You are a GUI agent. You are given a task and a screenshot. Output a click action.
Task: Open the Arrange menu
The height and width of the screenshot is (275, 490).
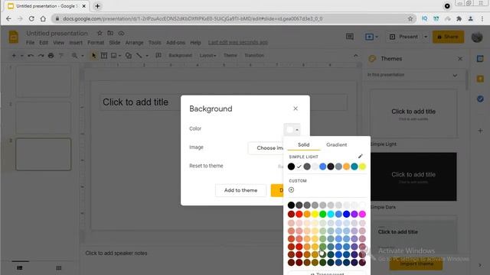[x=135, y=43]
